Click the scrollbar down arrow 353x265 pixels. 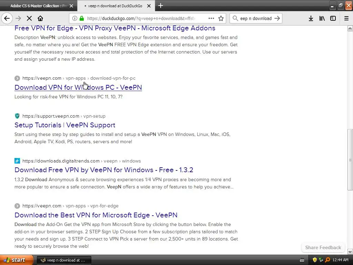pyautogui.click(x=350, y=252)
